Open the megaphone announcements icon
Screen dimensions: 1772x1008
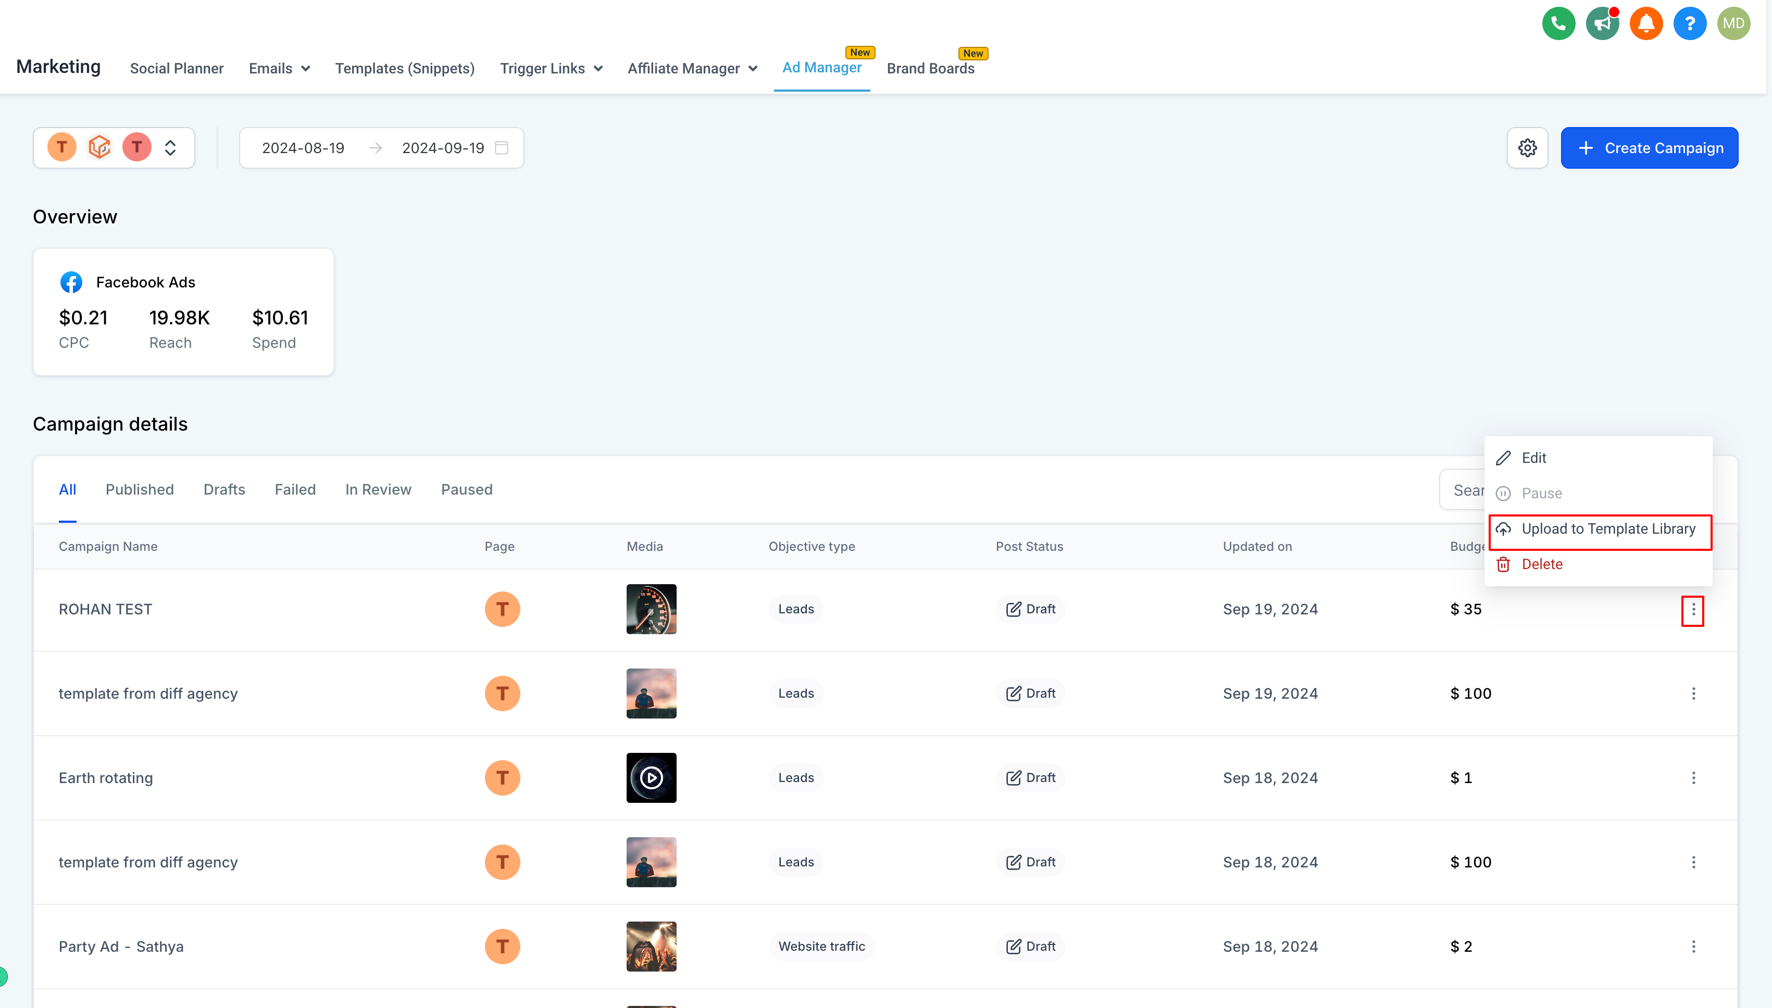(x=1602, y=23)
